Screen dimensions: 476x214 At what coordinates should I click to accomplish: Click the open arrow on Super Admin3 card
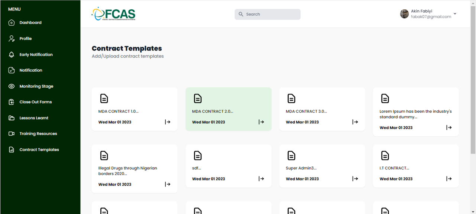point(355,179)
